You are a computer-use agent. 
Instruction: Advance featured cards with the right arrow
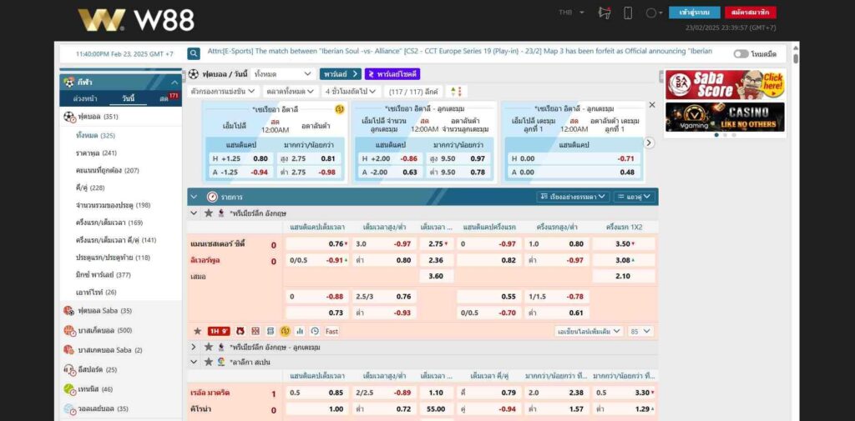pyautogui.click(x=649, y=143)
